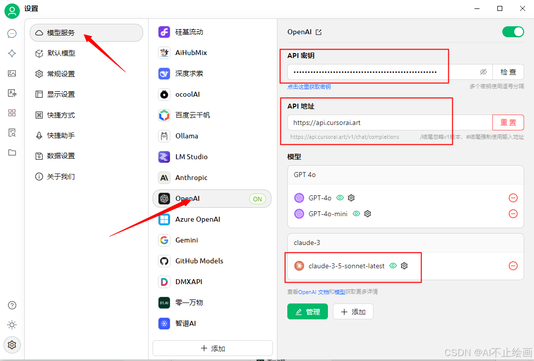Select the Anthropic provider
Screen dimensions: 534x361
click(212, 178)
